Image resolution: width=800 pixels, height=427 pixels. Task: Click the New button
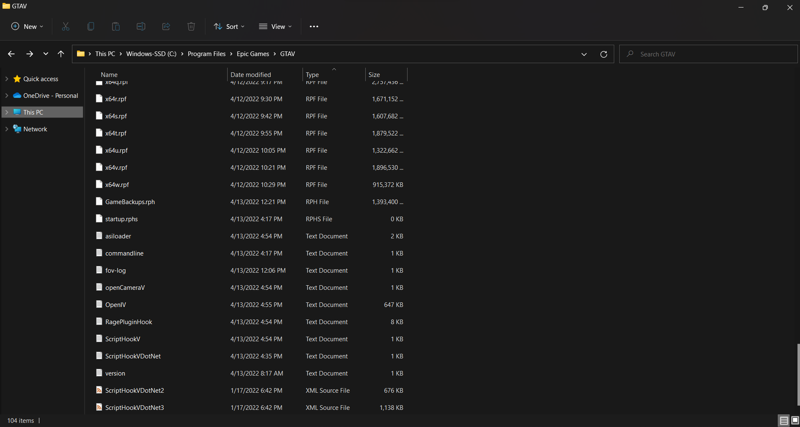(27, 26)
